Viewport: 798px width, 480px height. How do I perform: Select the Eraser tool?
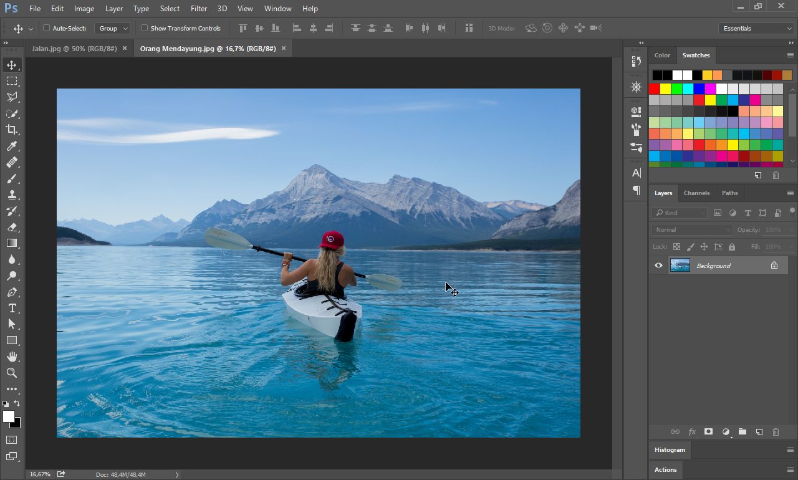[x=12, y=227]
